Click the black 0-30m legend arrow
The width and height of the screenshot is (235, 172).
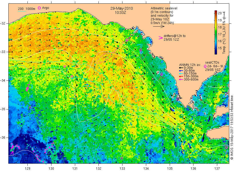181,68
